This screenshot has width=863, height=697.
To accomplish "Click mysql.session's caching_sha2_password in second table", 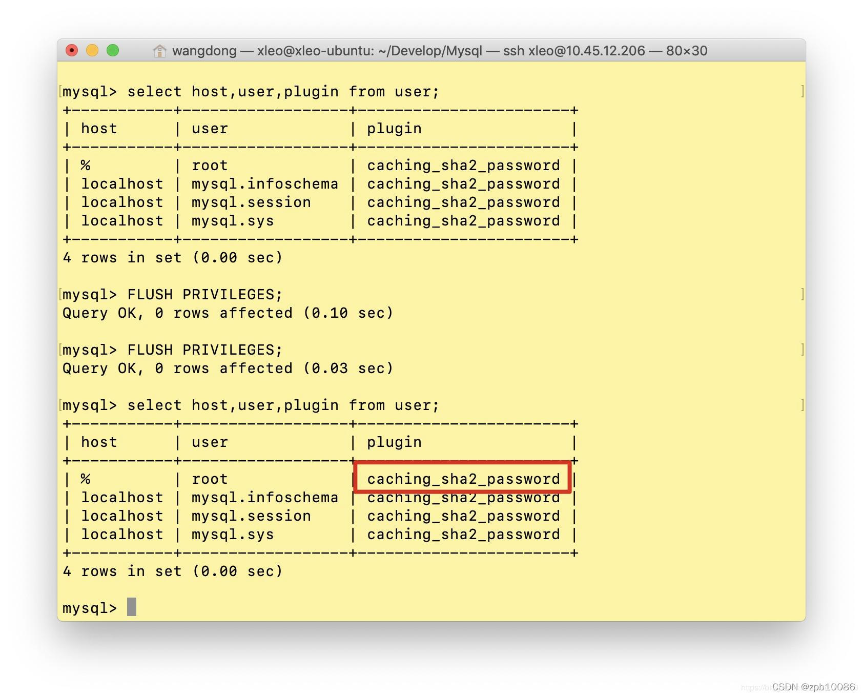I will (x=463, y=516).
